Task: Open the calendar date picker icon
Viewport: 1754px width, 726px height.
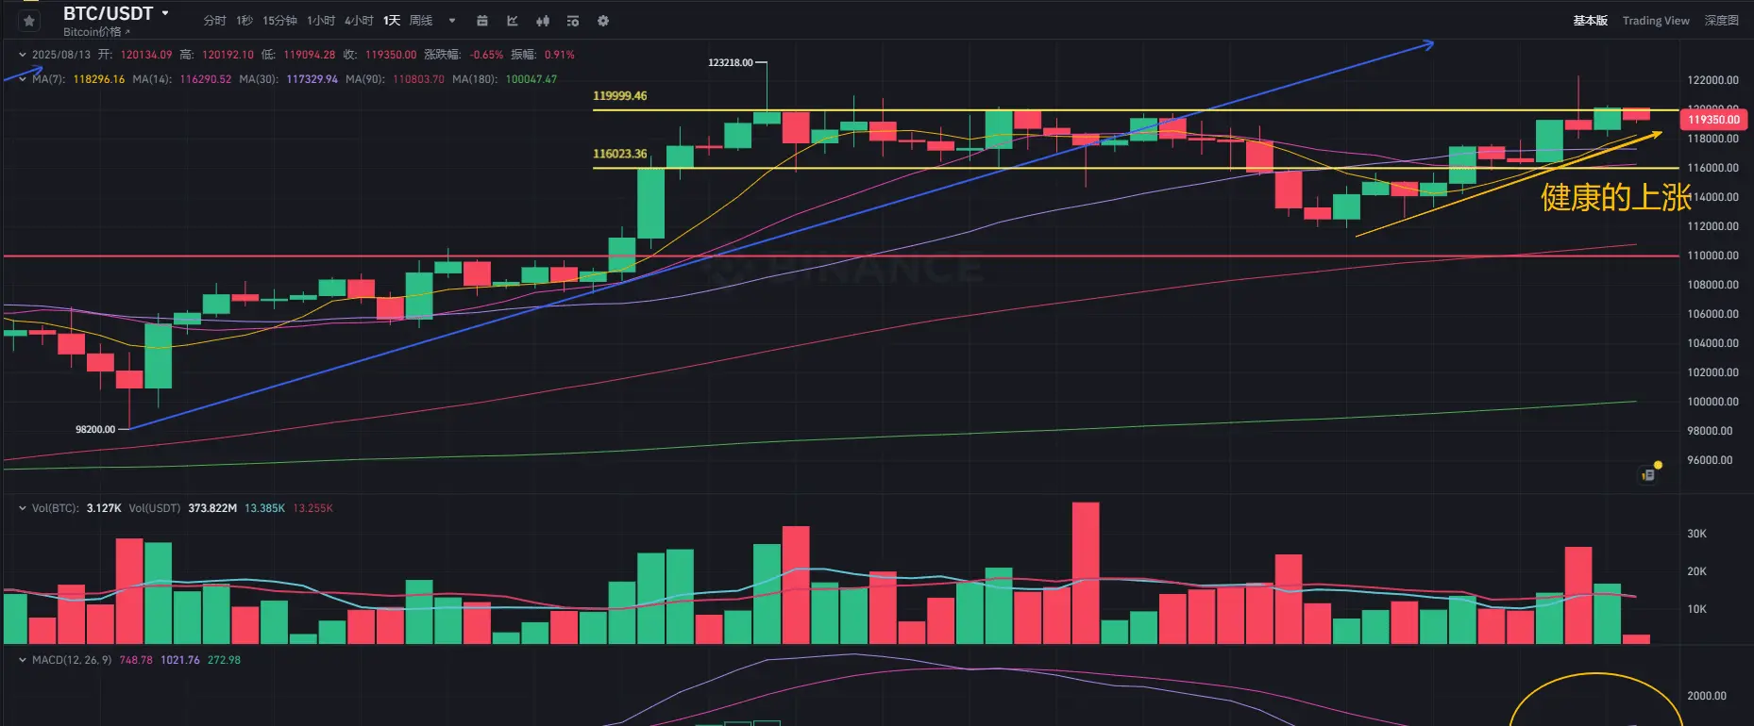Action: (482, 21)
